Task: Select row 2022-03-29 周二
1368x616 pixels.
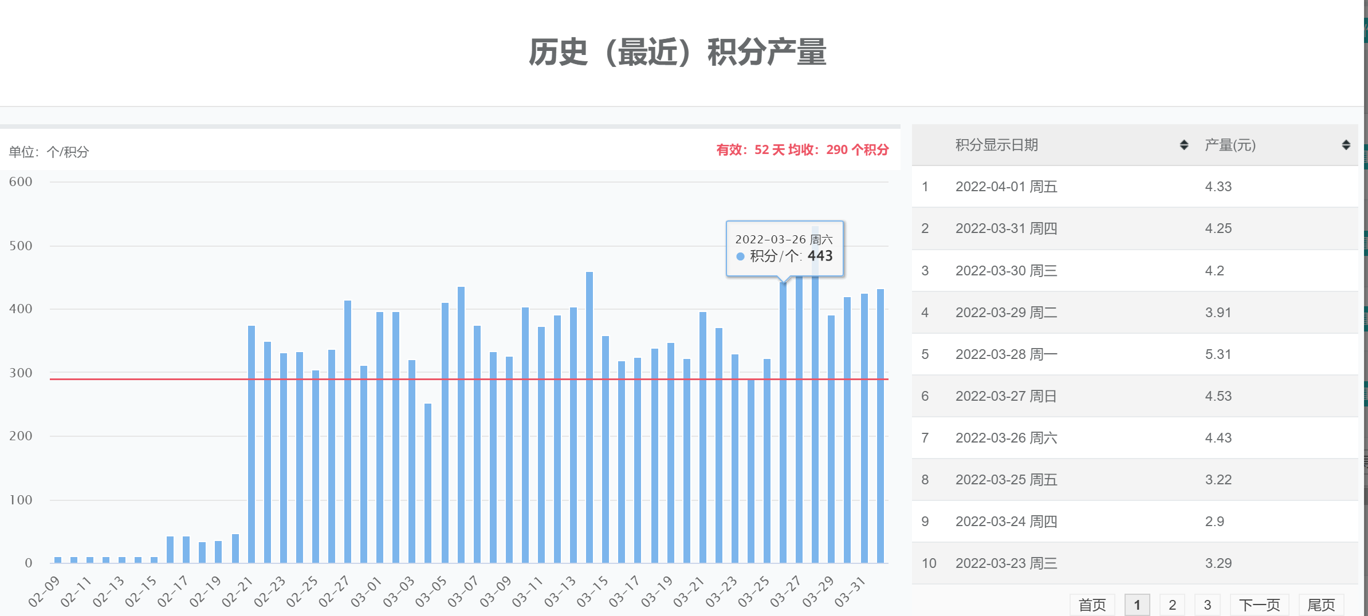Action: pyautogui.click(x=1135, y=312)
